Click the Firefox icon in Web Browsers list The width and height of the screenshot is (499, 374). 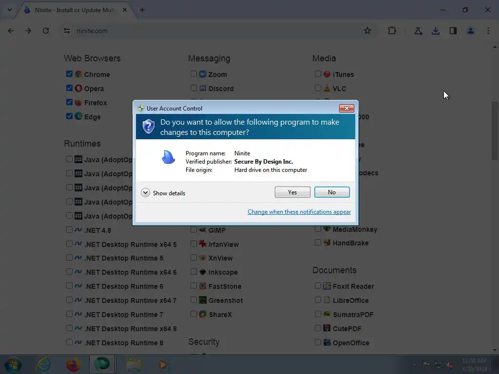[x=78, y=102]
